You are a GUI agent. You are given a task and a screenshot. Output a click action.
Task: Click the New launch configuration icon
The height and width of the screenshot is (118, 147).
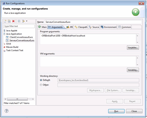pyautogui.click(x=5, y=21)
